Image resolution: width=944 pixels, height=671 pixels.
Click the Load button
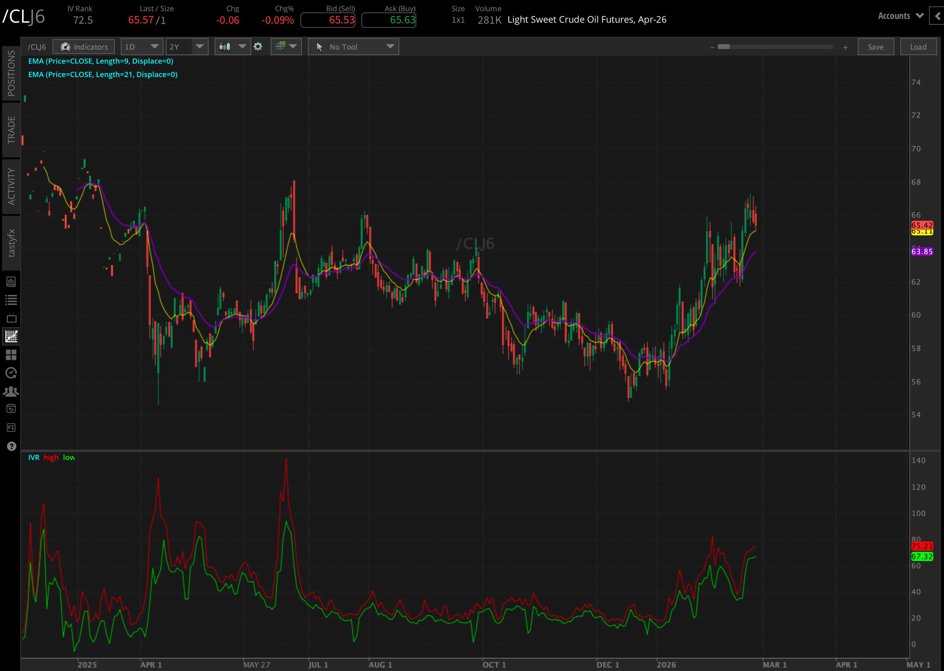pyautogui.click(x=918, y=47)
